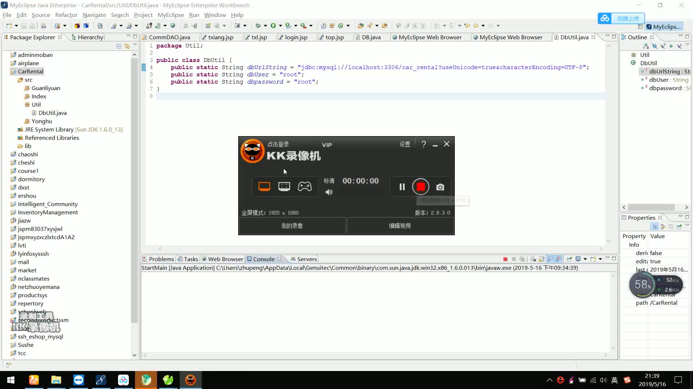
Task: Click the KK recorder taskbar icon
Action: tap(190, 380)
